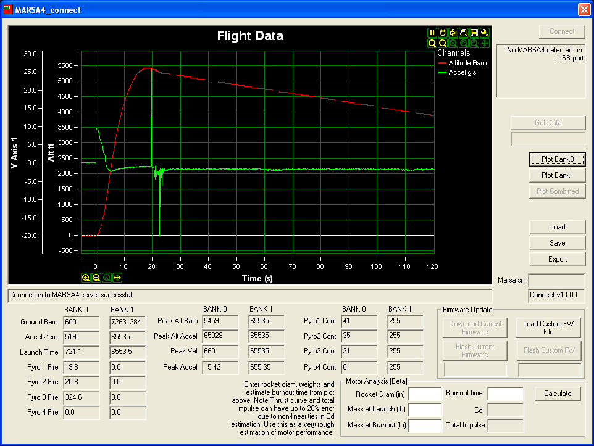The height and width of the screenshot is (446, 594).
Task: Click the MARSA4_connect app icon in the title bar
Action: [7, 9]
